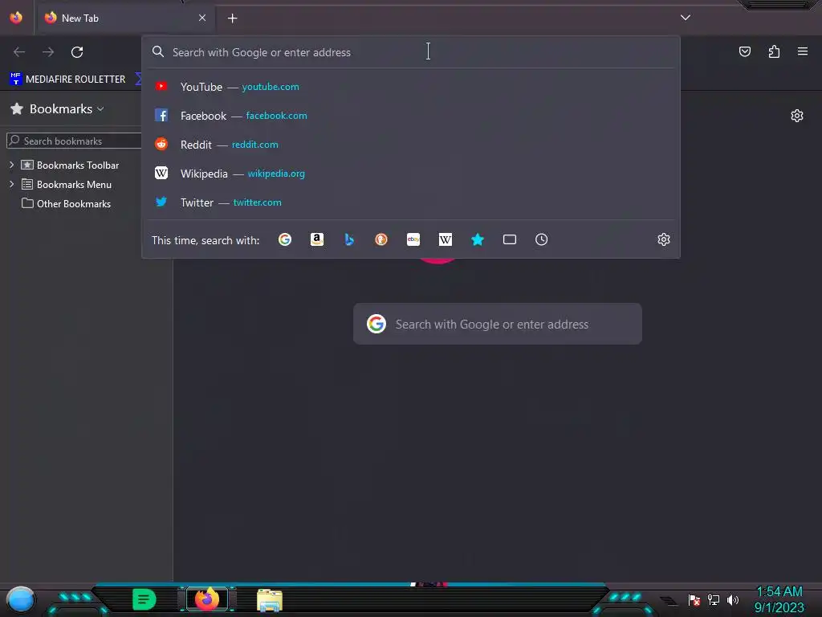Search this time with Google icon
Viewport: 822px width, 617px height.
(x=285, y=239)
